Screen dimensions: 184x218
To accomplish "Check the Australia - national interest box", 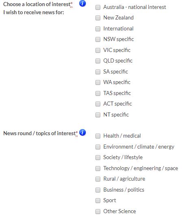I will tap(98, 7).
